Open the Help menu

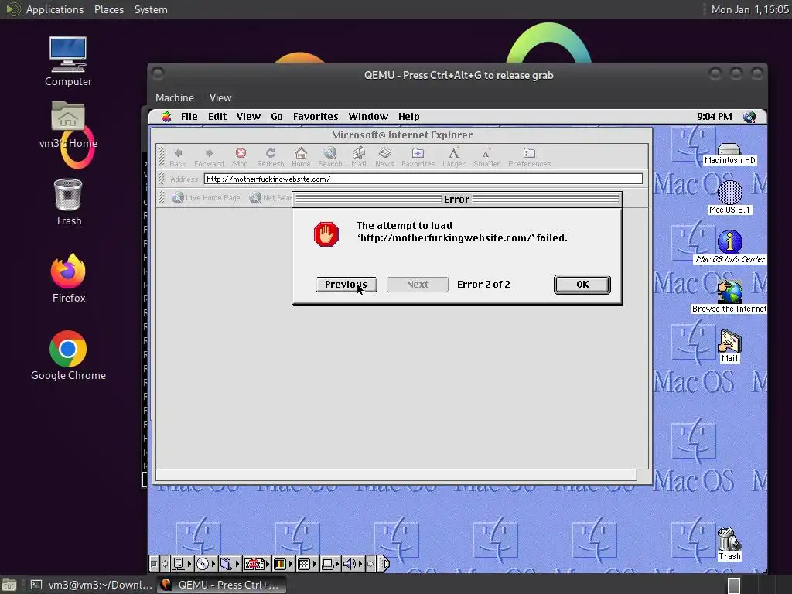408,117
